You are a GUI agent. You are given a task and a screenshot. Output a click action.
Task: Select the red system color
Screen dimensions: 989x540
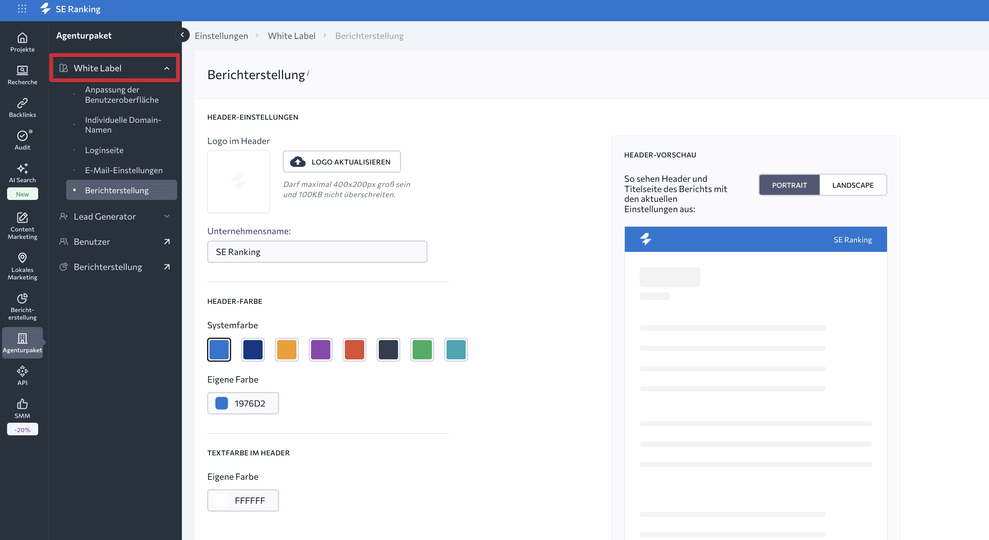click(x=354, y=350)
